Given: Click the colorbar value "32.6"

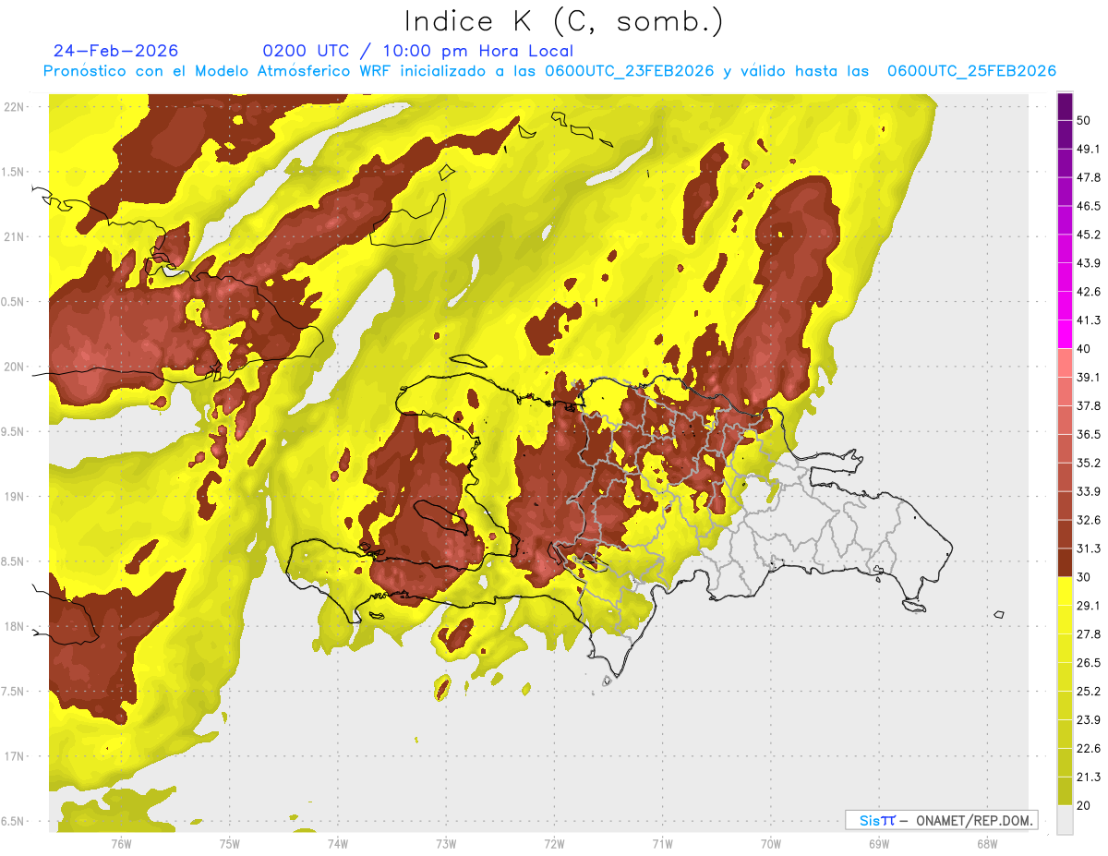Looking at the screenshot, I should click(1088, 520).
